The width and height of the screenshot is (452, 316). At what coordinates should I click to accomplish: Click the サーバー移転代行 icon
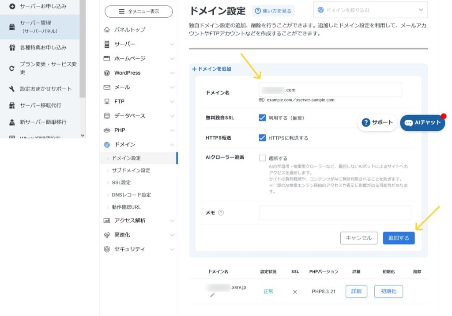(12, 105)
